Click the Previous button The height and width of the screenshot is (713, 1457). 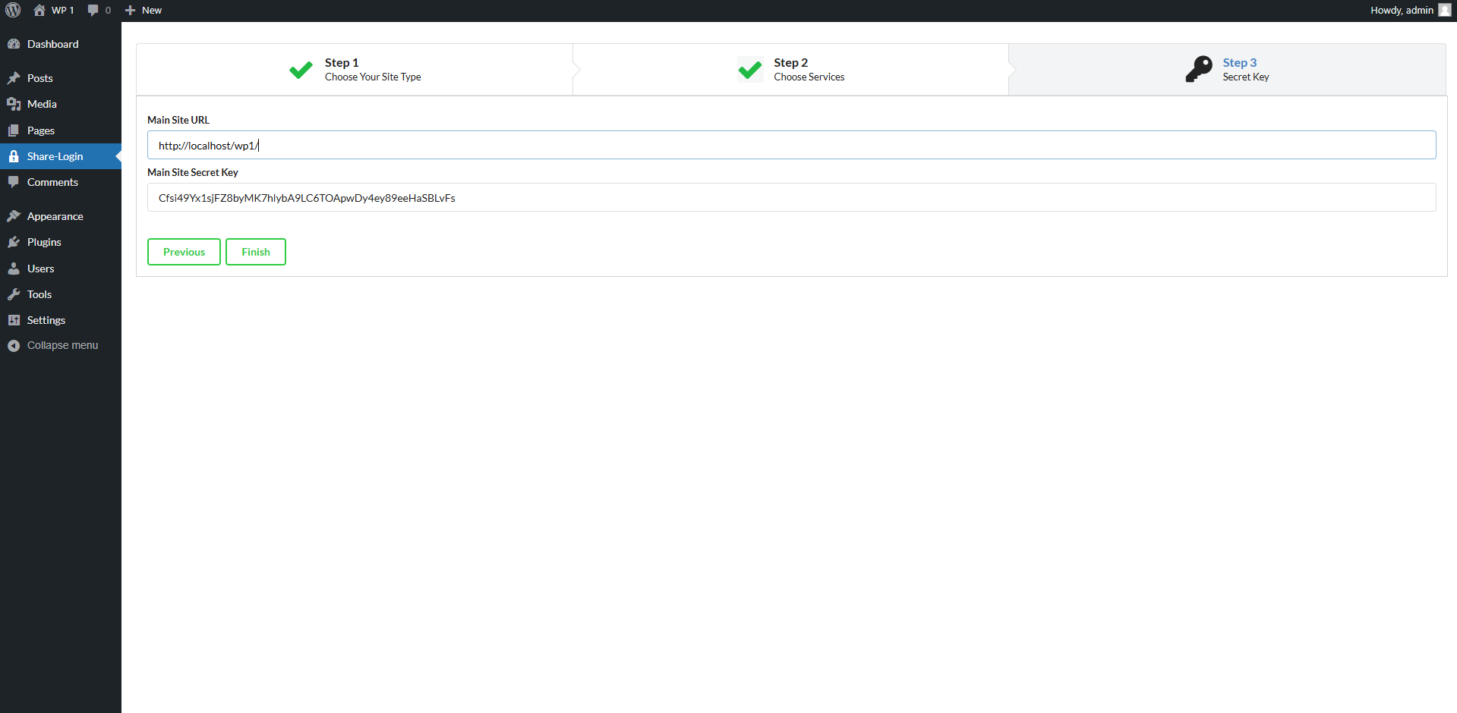(x=184, y=251)
